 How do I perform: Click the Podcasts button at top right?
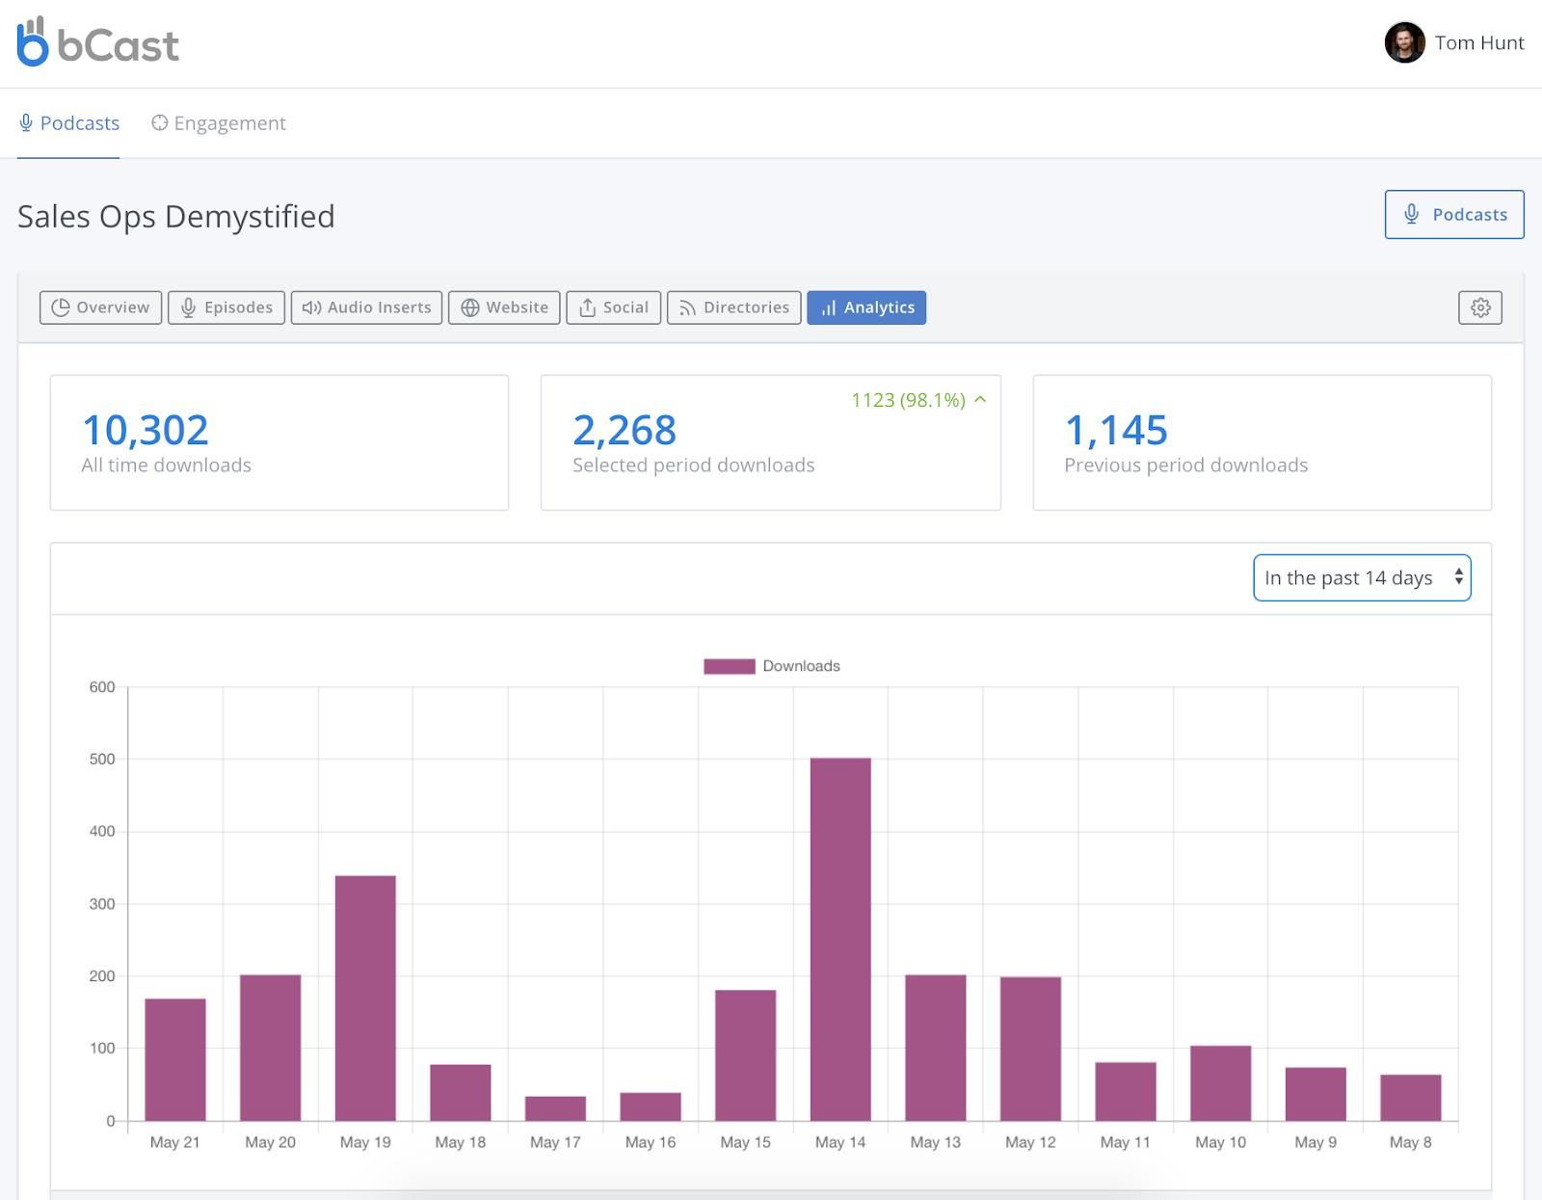point(1454,214)
